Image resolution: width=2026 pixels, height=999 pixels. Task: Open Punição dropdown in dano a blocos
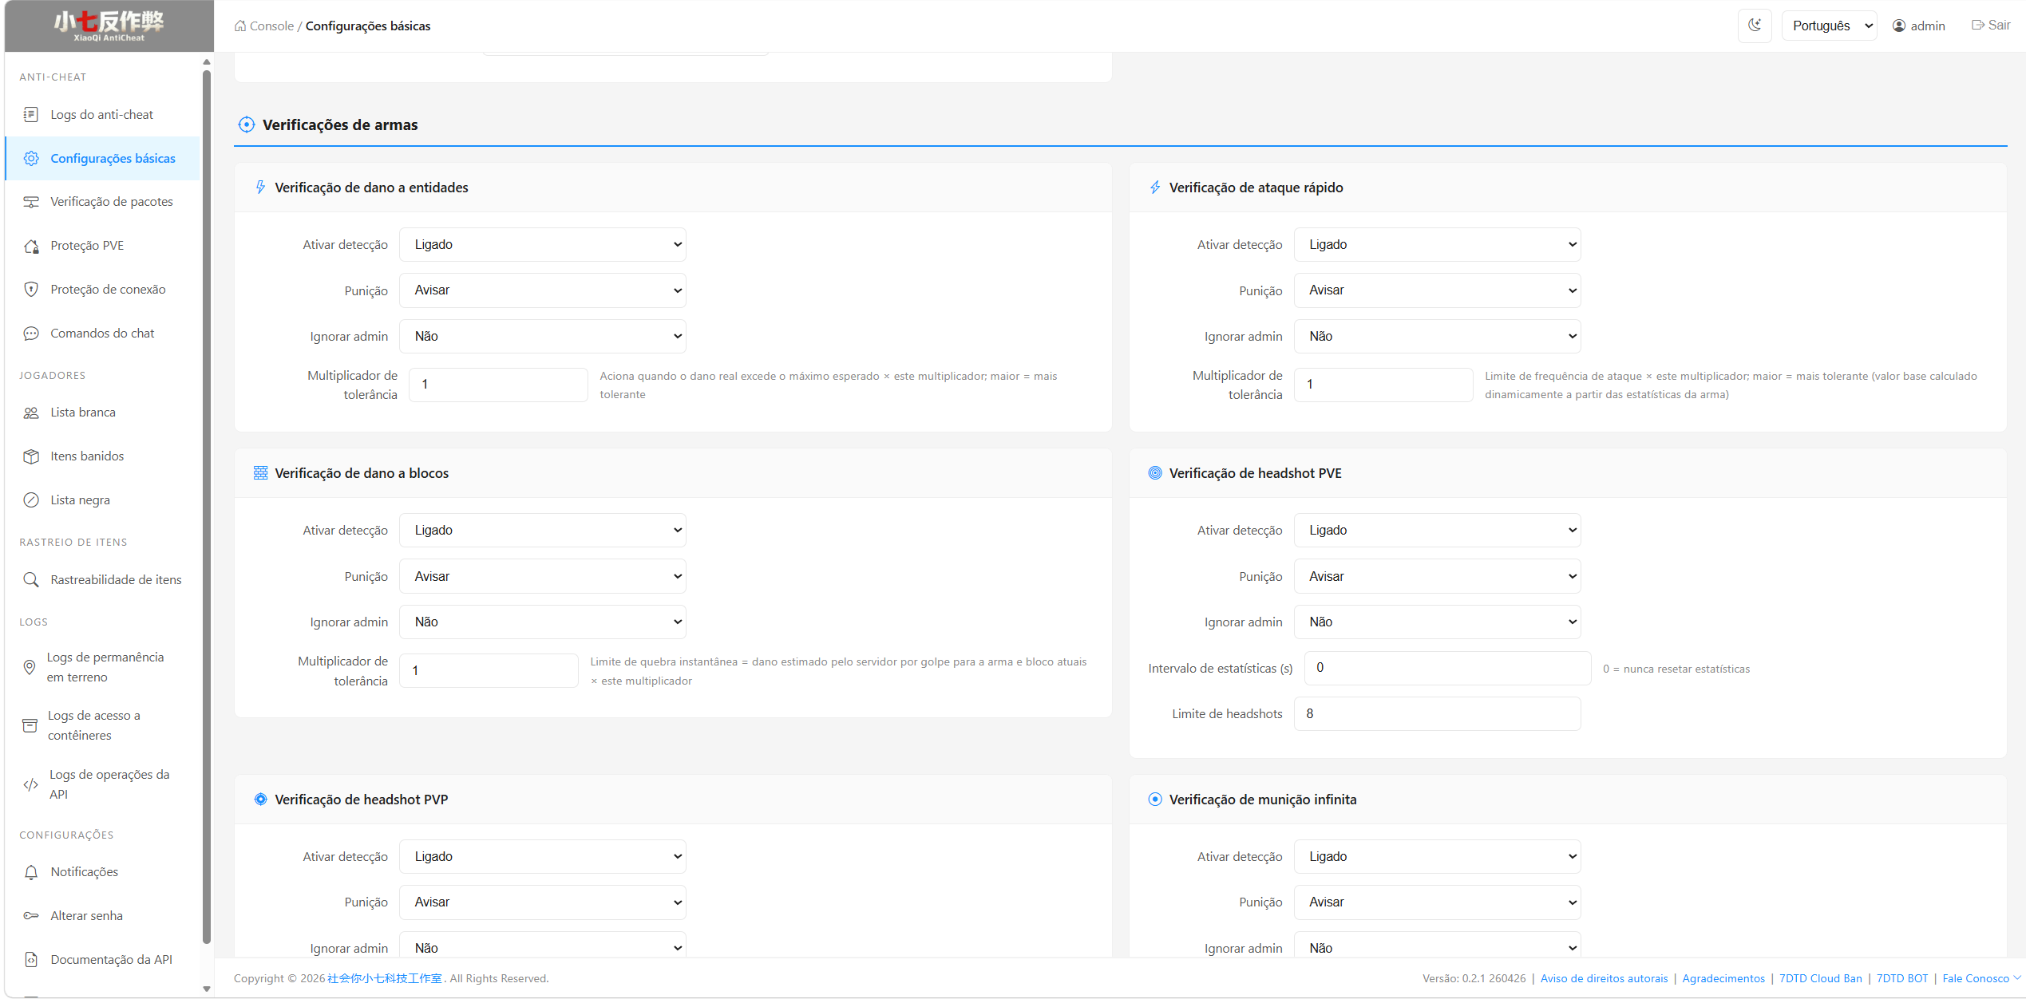pyautogui.click(x=542, y=576)
